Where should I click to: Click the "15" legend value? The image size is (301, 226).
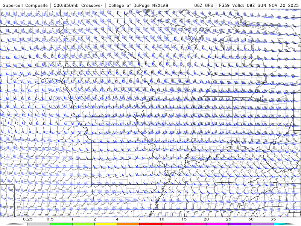(x=184, y=219)
